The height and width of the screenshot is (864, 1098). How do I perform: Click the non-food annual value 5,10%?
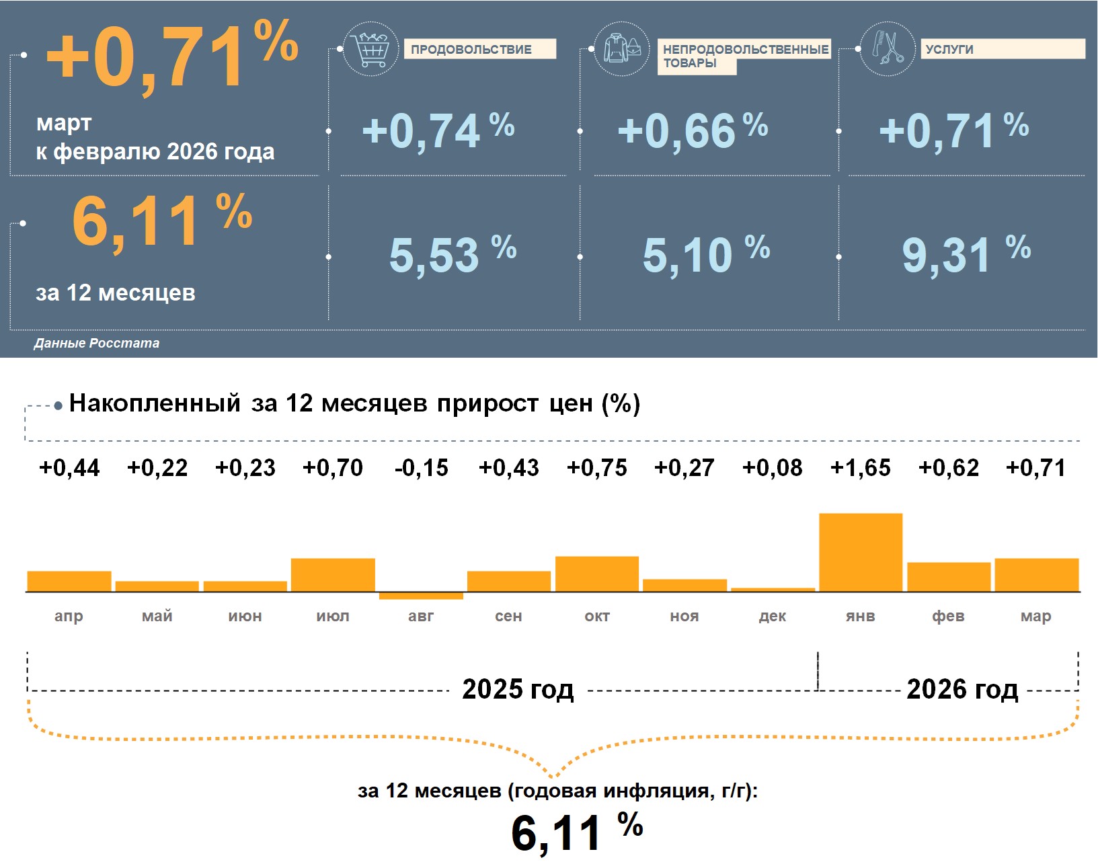tap(705, 255)
